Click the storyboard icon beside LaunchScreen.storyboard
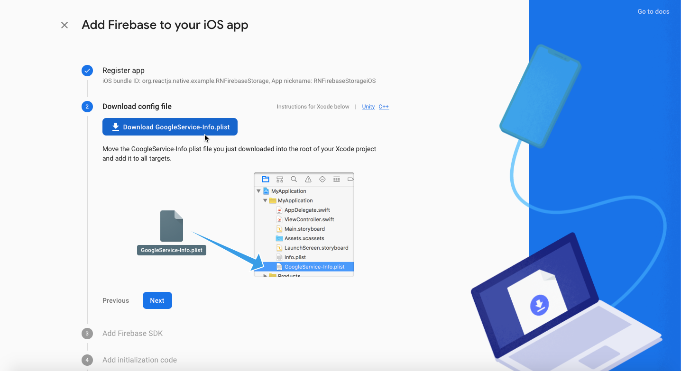 (x=279, y=248)
